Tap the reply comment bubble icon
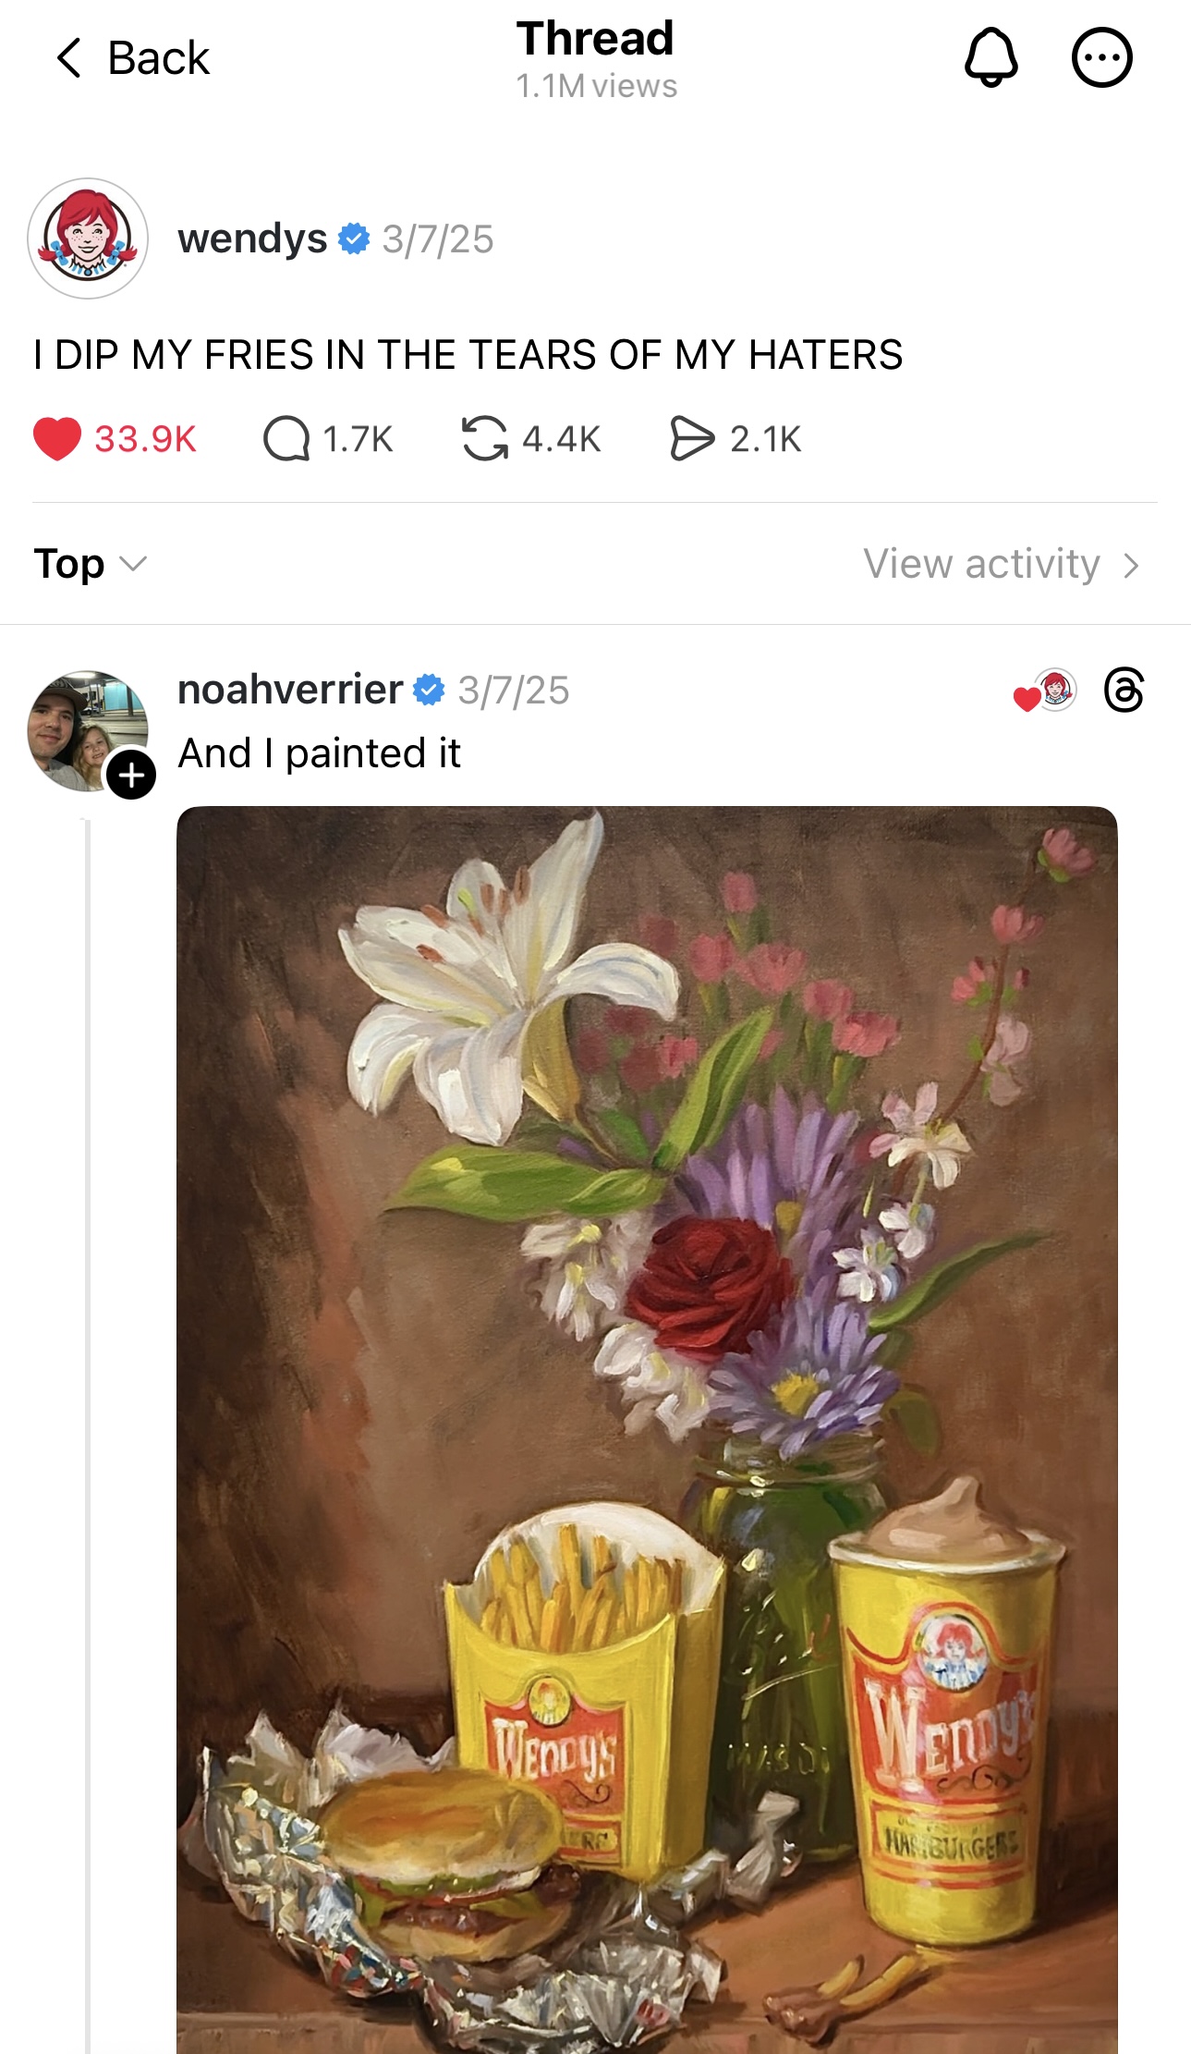Screen dimensions: 1191x2054 (286, 438)
